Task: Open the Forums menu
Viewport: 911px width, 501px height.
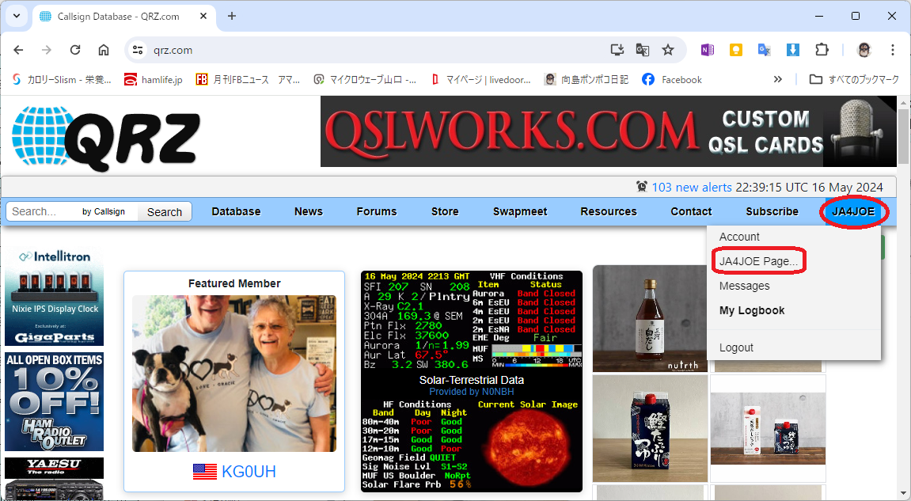Action: click(x=377, y=211)
